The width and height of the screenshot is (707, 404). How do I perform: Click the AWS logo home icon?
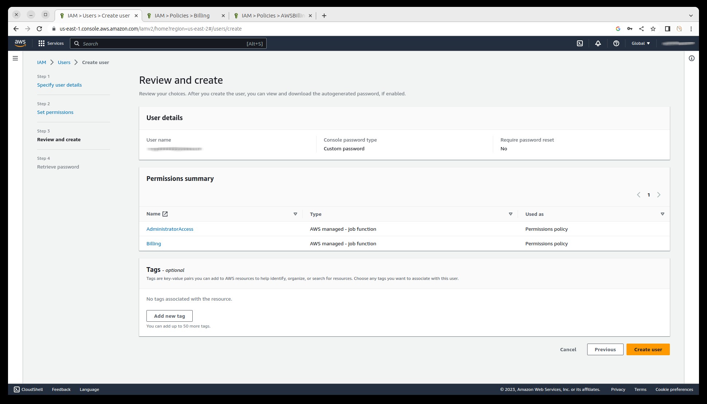[20, 43]
